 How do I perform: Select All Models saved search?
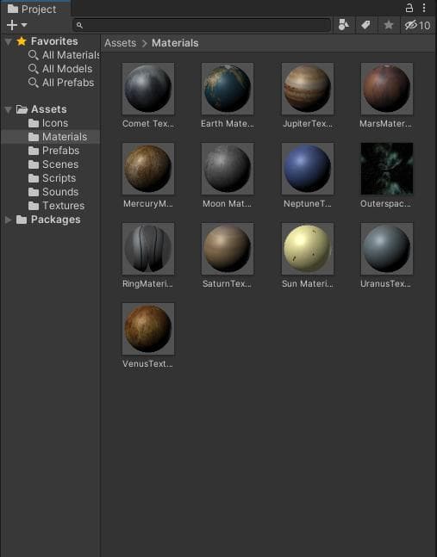60,69
